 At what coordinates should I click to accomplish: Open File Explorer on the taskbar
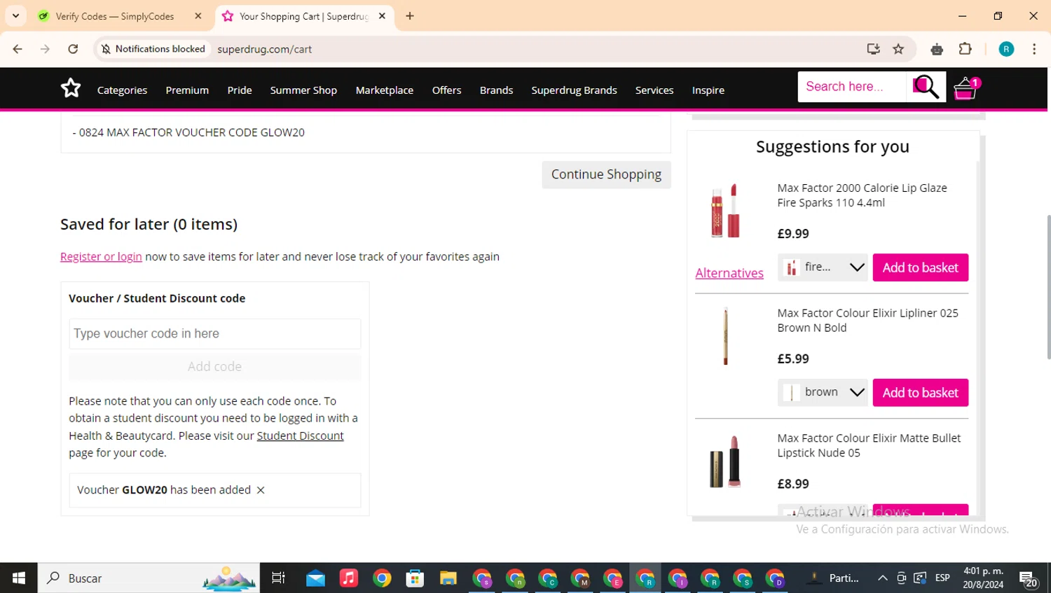(x=448, y=578)
